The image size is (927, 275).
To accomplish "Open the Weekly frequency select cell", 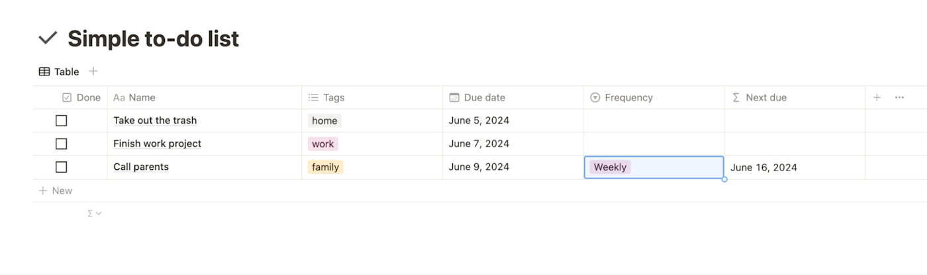I will coord(654,167).
